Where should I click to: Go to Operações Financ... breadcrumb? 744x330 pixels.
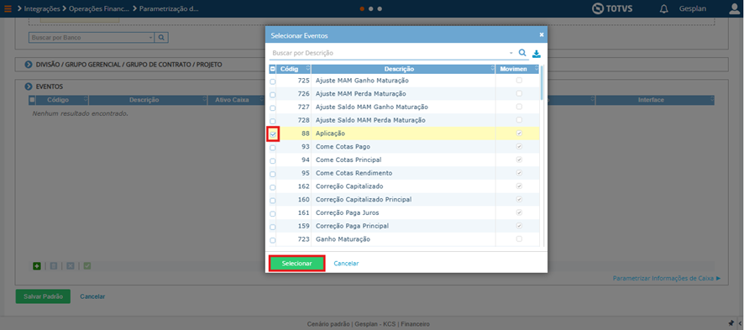click(99, 8)
